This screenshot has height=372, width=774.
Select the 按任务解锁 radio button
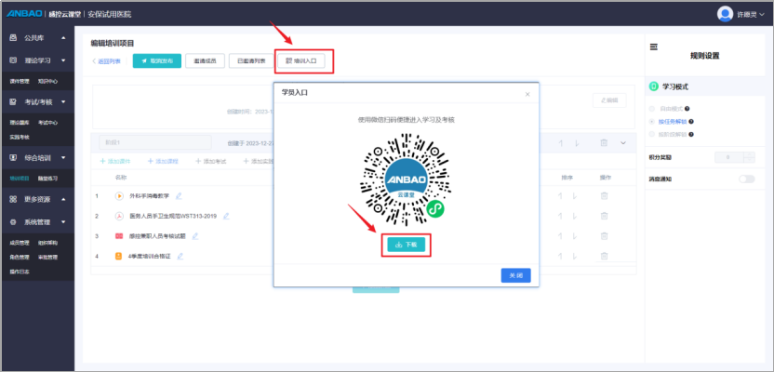[652, 122]
